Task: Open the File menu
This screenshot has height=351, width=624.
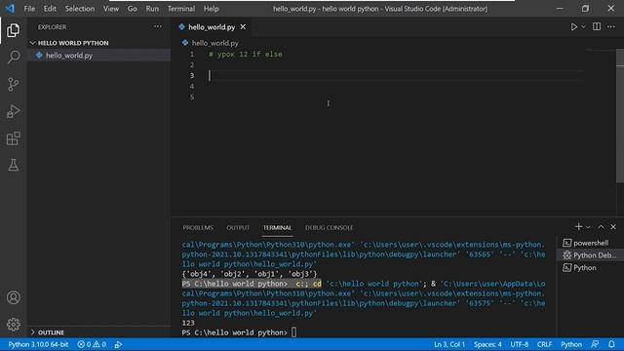Action: [29, 9]
